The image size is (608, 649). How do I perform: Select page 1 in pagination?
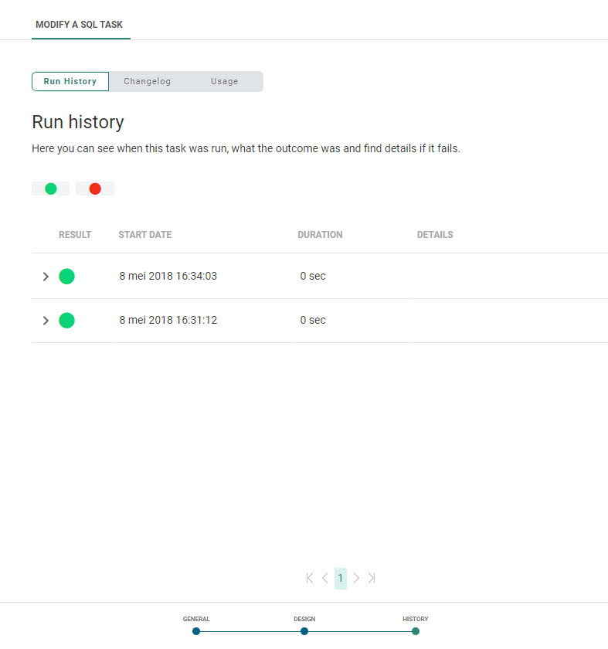340,578
